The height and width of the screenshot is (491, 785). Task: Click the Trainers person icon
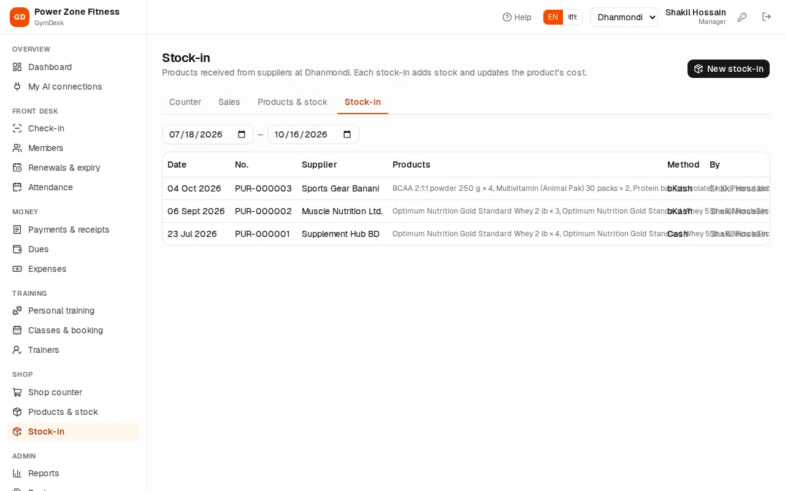tap(17, 350)
